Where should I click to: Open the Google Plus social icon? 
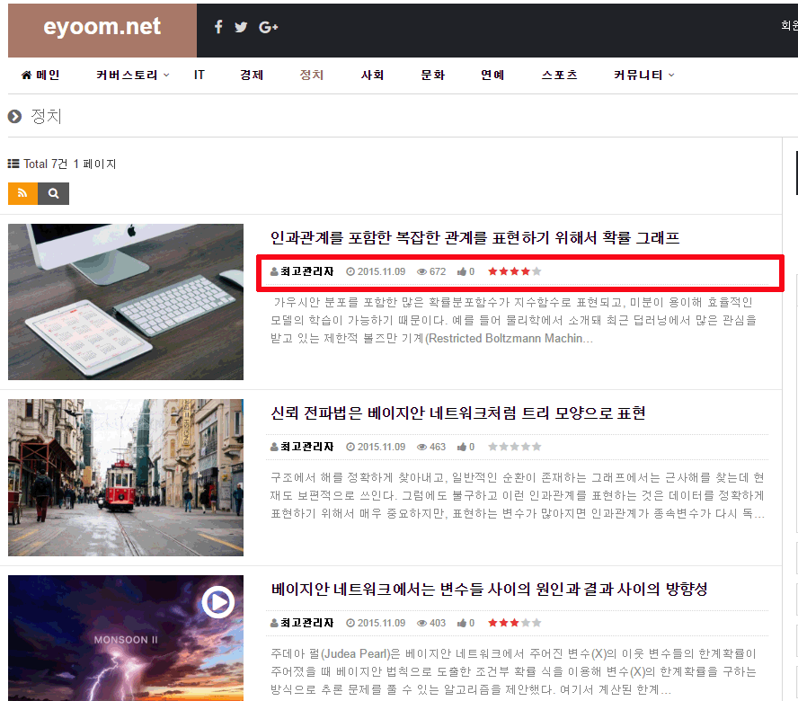pyautogui.click(x=268, y=27)
